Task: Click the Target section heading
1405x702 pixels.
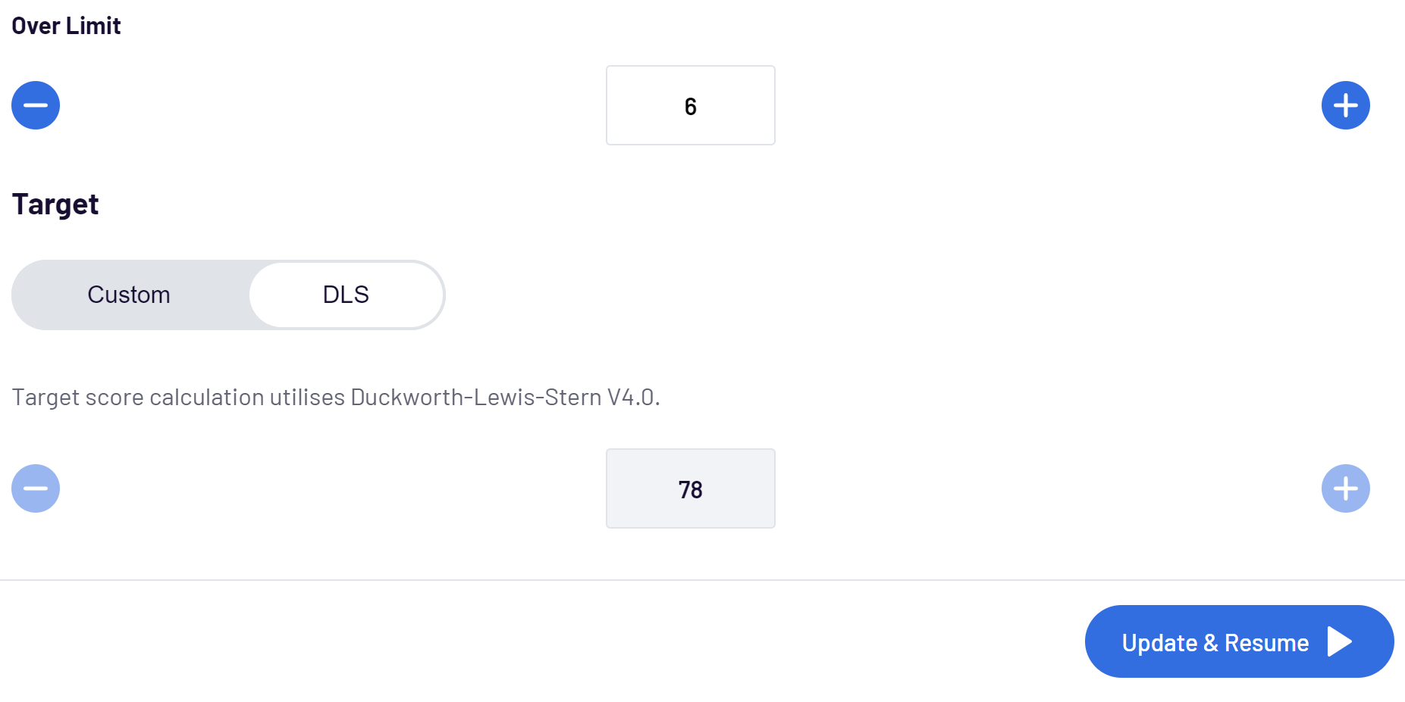Action: [55, 204]
